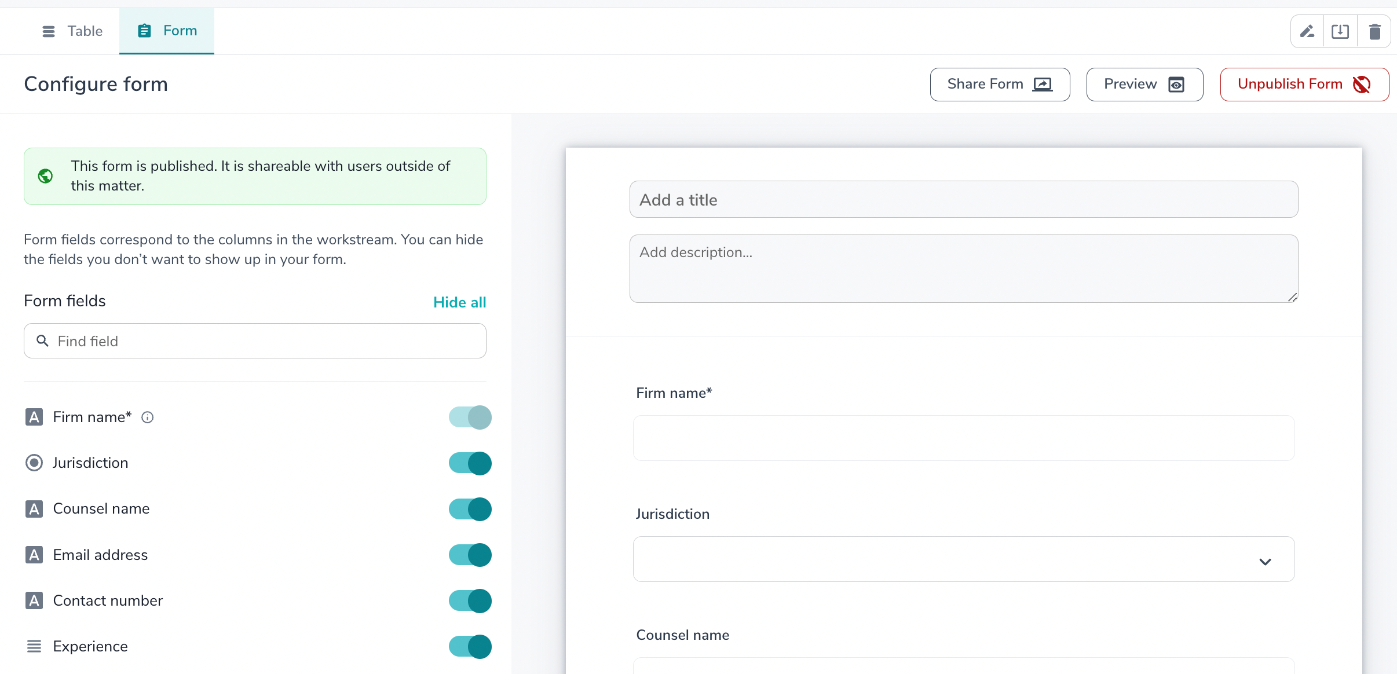
Task: Toggle the Counsel name field switch
Action: [470, 508]
